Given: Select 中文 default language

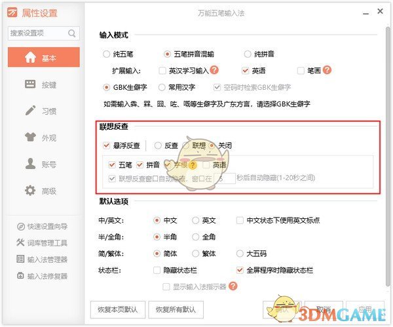Looking at the screenshot, I should pyautogui.click(x=157, y=220).
